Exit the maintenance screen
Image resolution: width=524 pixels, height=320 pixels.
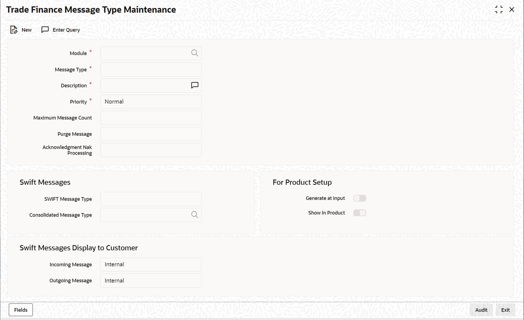click(x=506, y=310)
